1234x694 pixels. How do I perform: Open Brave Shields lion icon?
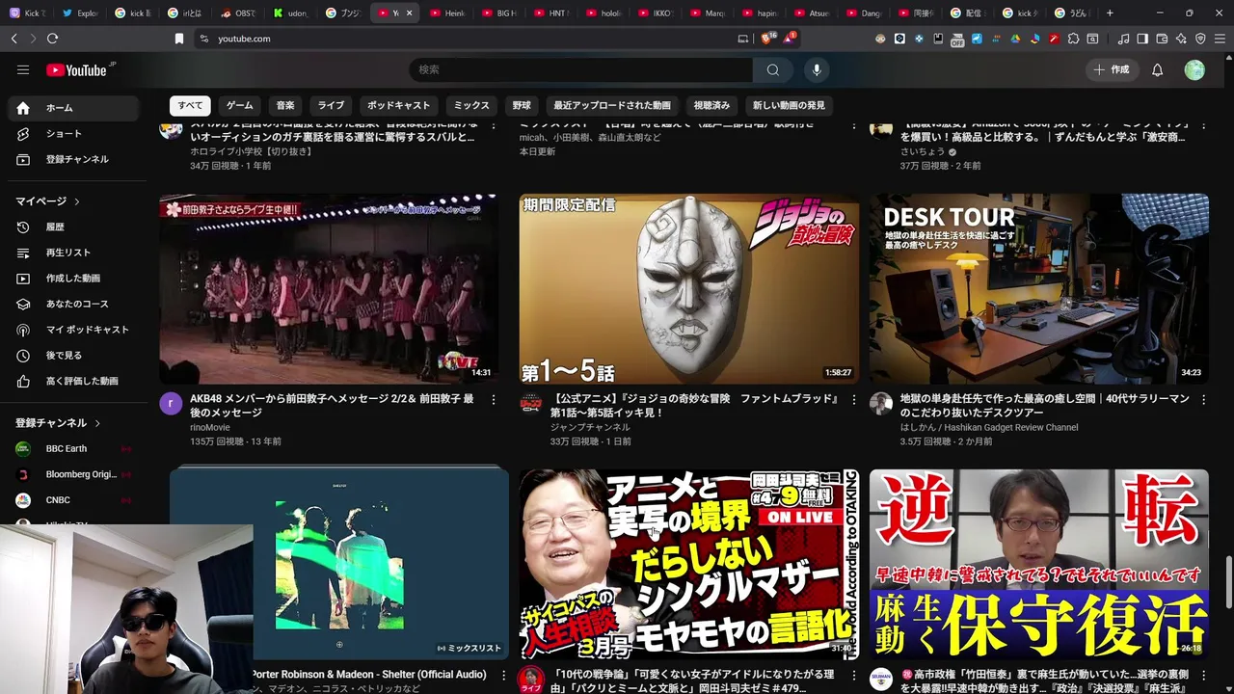tap(767, 39)
